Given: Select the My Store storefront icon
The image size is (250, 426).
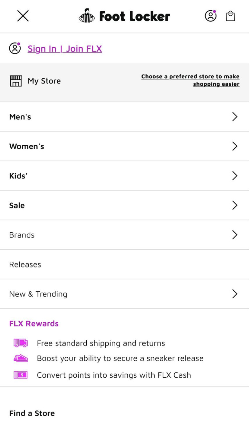Looking at the screenshot, I should point(16,81).
